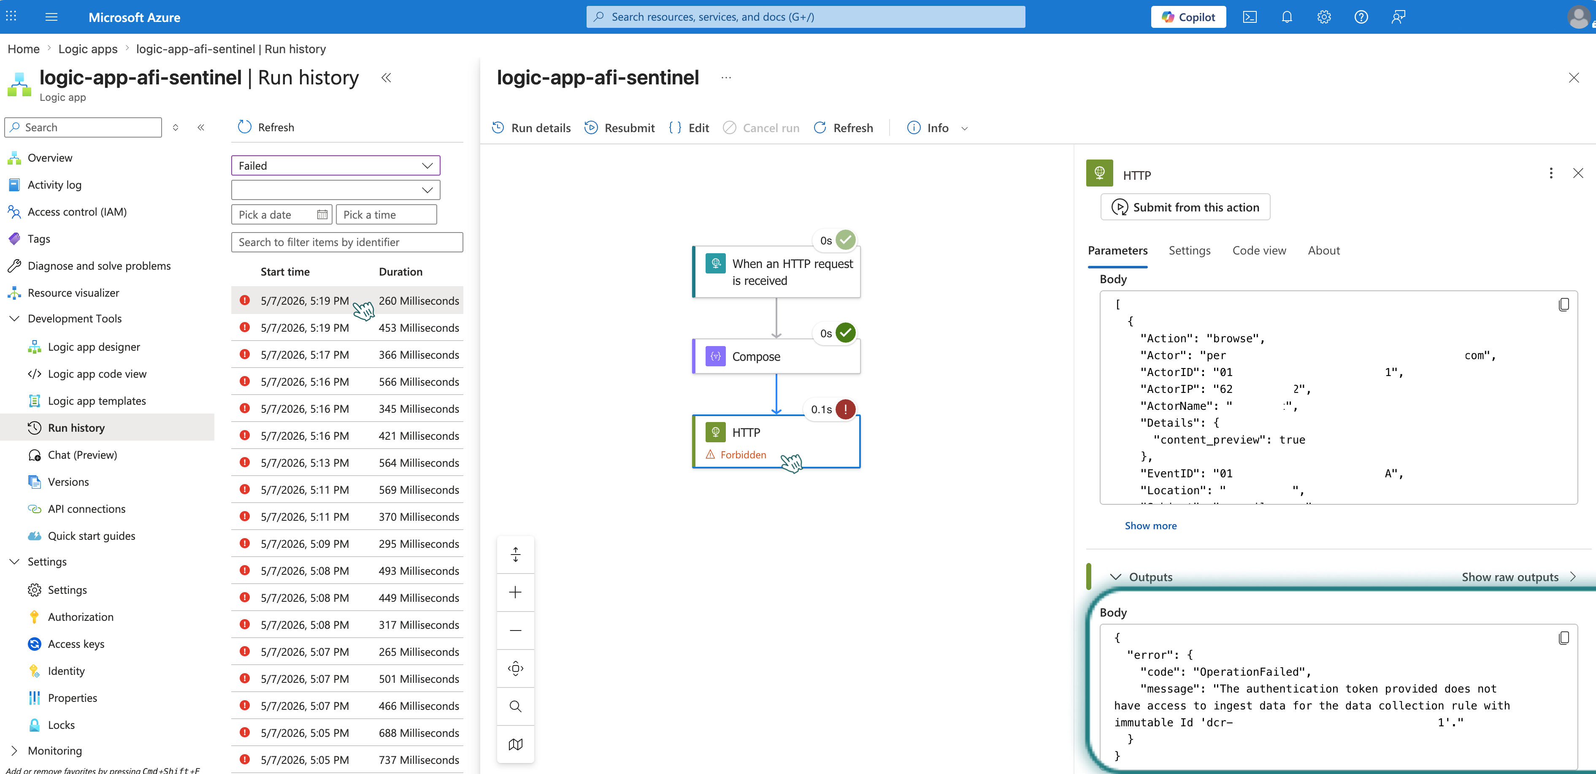Open Cloud Shell from the top bar
The width and height of the screenshot is (1596, 774).
click(x=1250, y=17)
